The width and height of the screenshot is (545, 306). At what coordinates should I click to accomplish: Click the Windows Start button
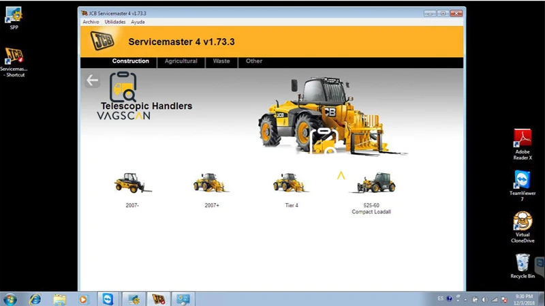tap(10, 299)
